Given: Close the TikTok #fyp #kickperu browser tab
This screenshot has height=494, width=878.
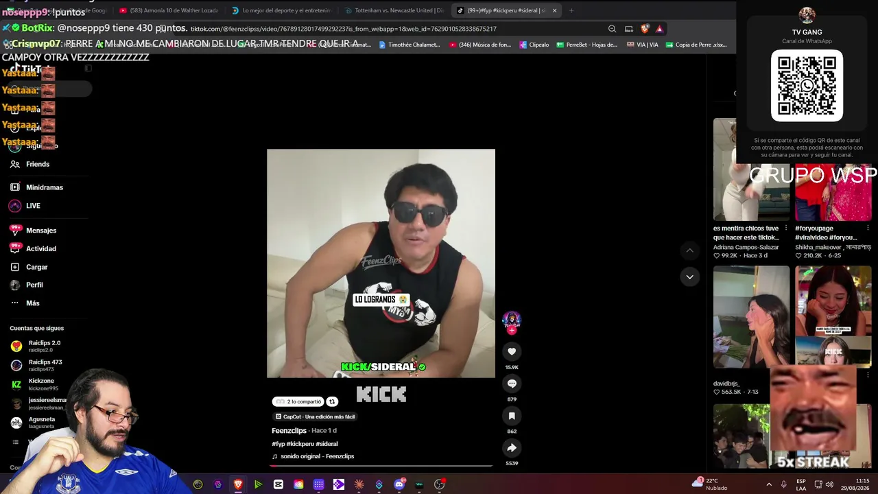Looking at the screenshot, I should (x=554, y=10).
